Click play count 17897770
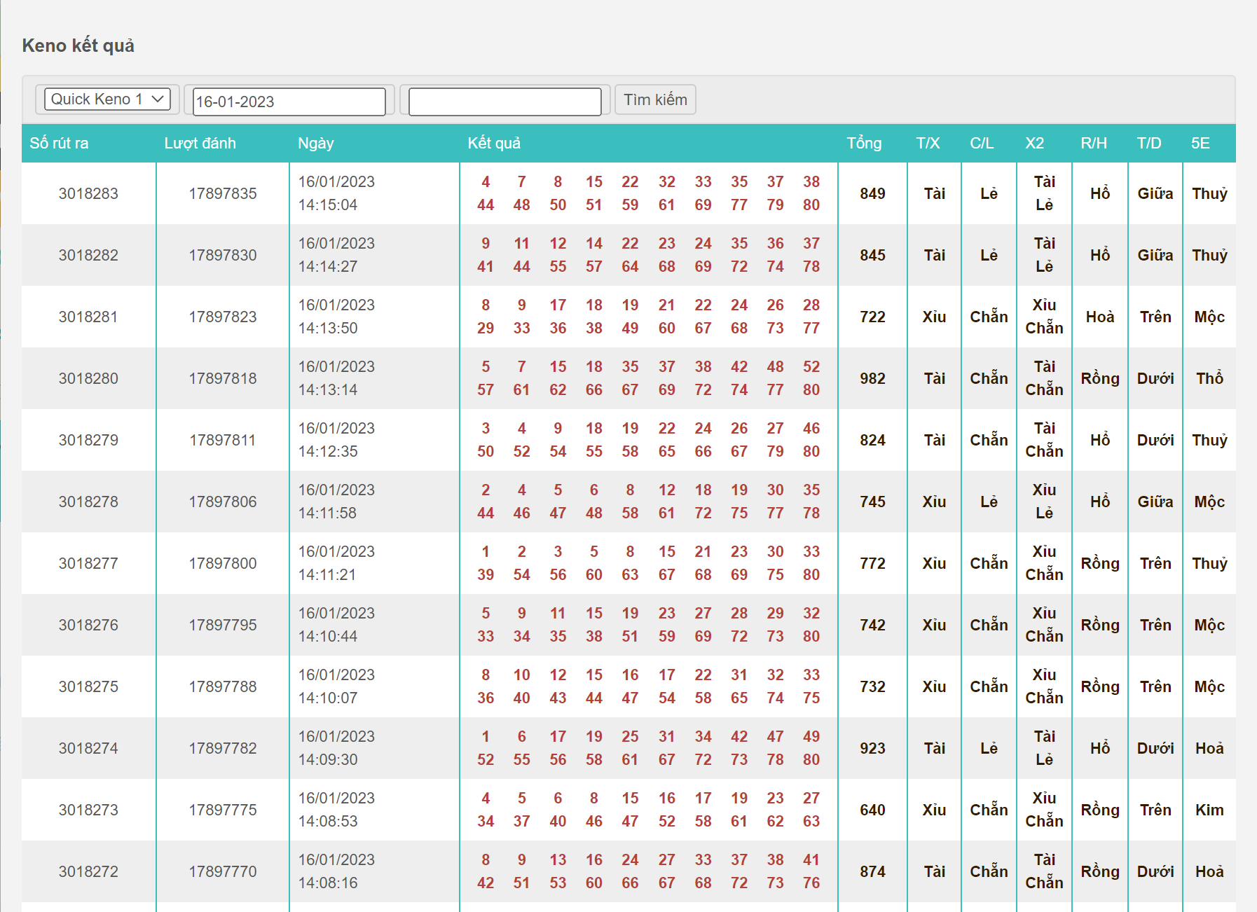1257x912 pixels. 223,871
